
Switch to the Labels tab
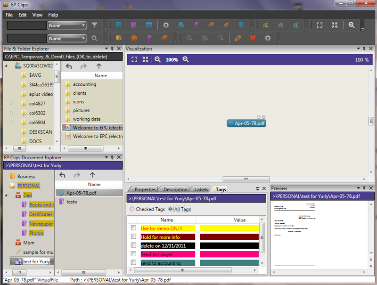pyautogui.click(x=201, y=189)
